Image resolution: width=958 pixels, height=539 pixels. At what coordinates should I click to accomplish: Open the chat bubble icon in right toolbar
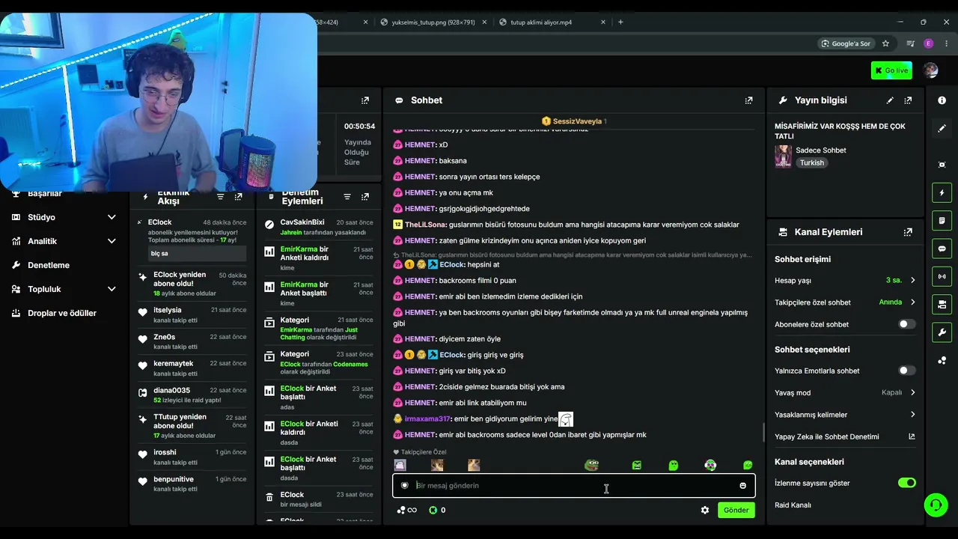(x=942, y=249)
